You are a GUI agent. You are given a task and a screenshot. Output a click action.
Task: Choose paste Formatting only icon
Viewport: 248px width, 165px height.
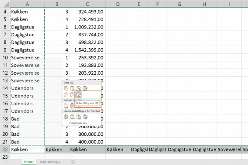[66, 118]
